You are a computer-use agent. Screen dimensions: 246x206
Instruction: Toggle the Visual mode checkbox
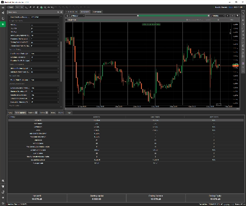[x=66, y=20]
